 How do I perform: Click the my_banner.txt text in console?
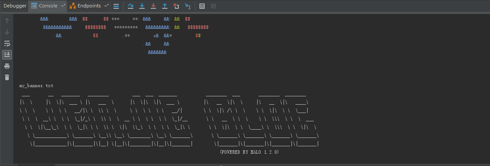tap(36, 85)
